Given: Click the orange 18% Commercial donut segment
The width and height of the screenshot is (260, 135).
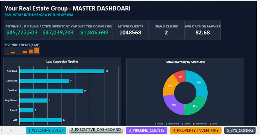Looking at the screenshot, I should pyautogui.click(x=170, y=85).
